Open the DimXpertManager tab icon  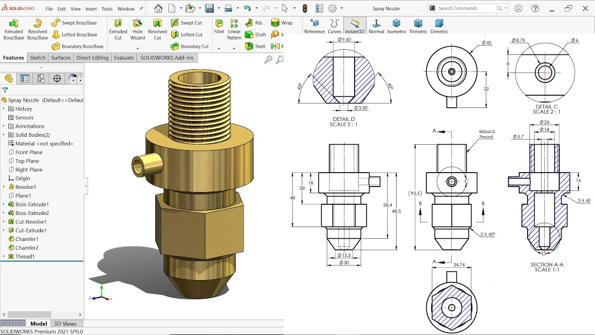pos(57,79)
